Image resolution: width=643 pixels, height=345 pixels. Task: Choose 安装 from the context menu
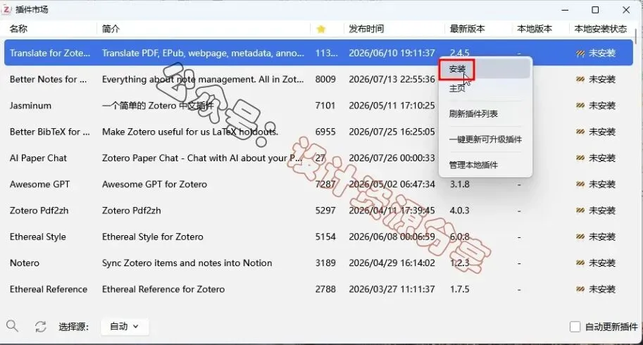coord(485,69)
